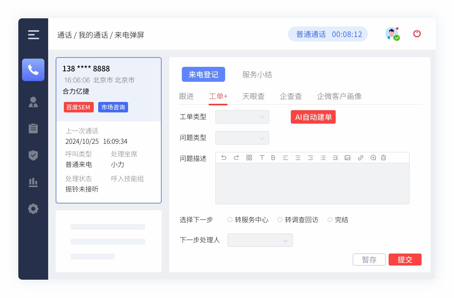Viewport: 454px width, 298px height.
Task: Choose the 转调查回访 next-step option
Action: point(280,220)
